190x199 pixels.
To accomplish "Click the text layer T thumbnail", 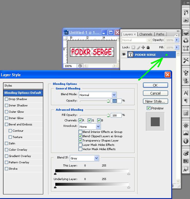I will coord(130,55).
